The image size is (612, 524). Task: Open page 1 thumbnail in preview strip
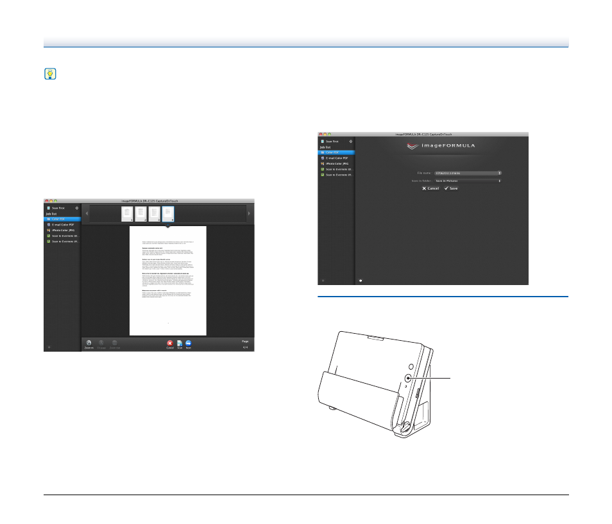pyautogui.click(x=127, y=214)
